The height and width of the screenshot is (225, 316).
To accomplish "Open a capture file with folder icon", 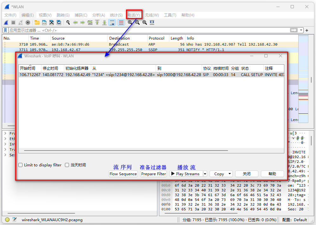I will coord(37,22).
